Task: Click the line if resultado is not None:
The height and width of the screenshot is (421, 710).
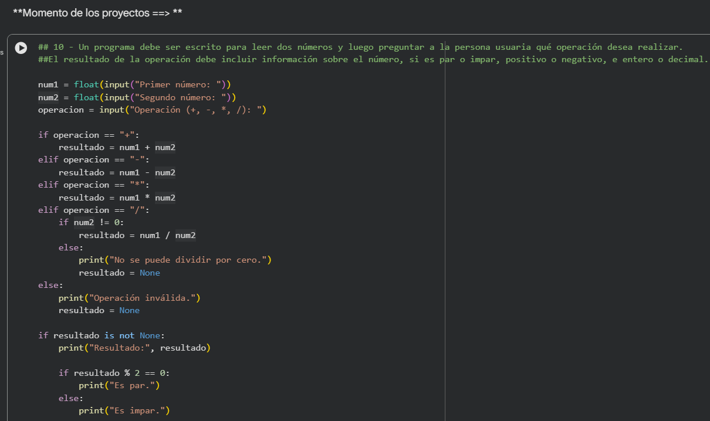Action: pyautogui.click(x=102, y=335)
